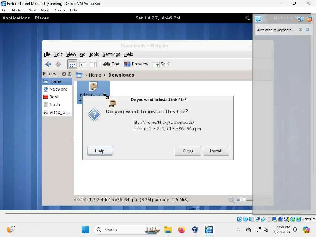Dismiss the Auto capture keyboard notification
316x237 pixels.
(308, 30)
